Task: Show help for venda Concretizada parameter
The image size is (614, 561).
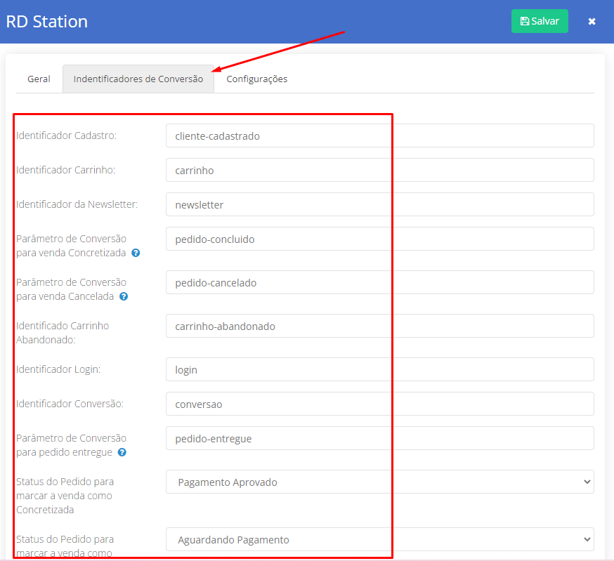Action: tap(136, 253)
